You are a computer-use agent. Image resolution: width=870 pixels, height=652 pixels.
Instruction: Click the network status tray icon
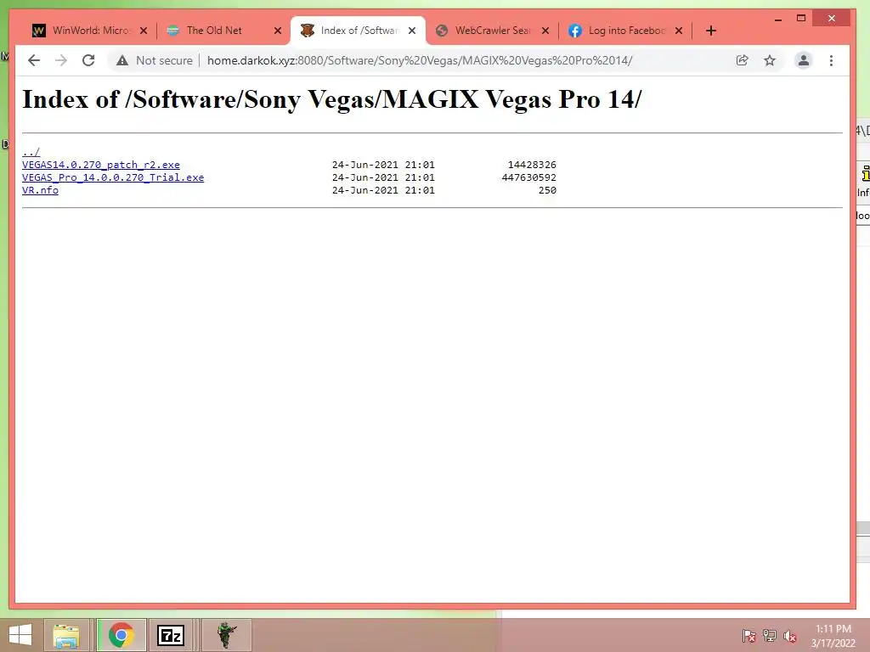[770, 636]
